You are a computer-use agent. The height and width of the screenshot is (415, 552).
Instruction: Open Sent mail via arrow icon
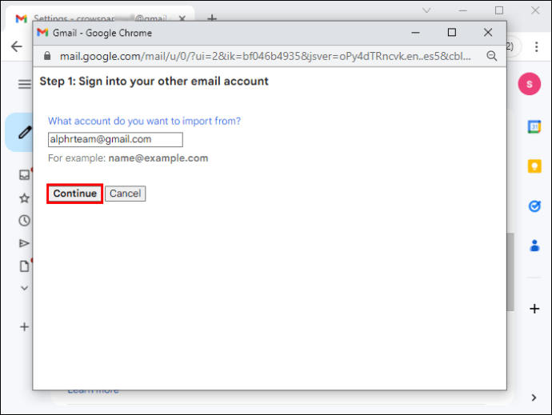click(x=25, y=243)
